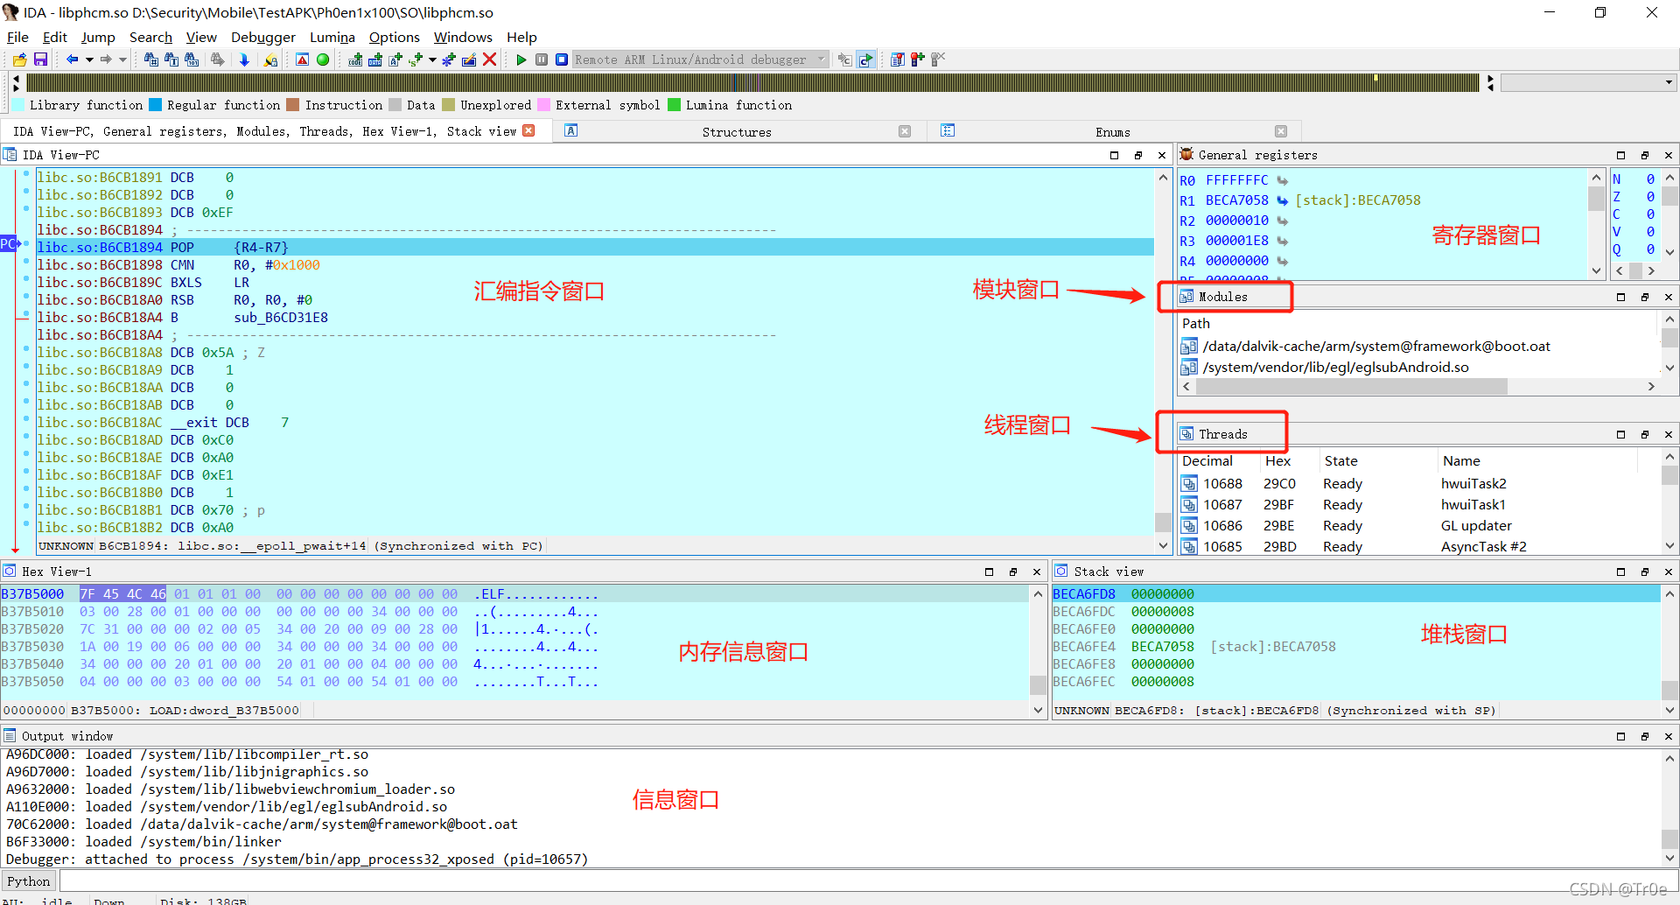The width and height of the screenshot is (1680, 905).
Task: Open the File menu
Action: click(17, 37)
